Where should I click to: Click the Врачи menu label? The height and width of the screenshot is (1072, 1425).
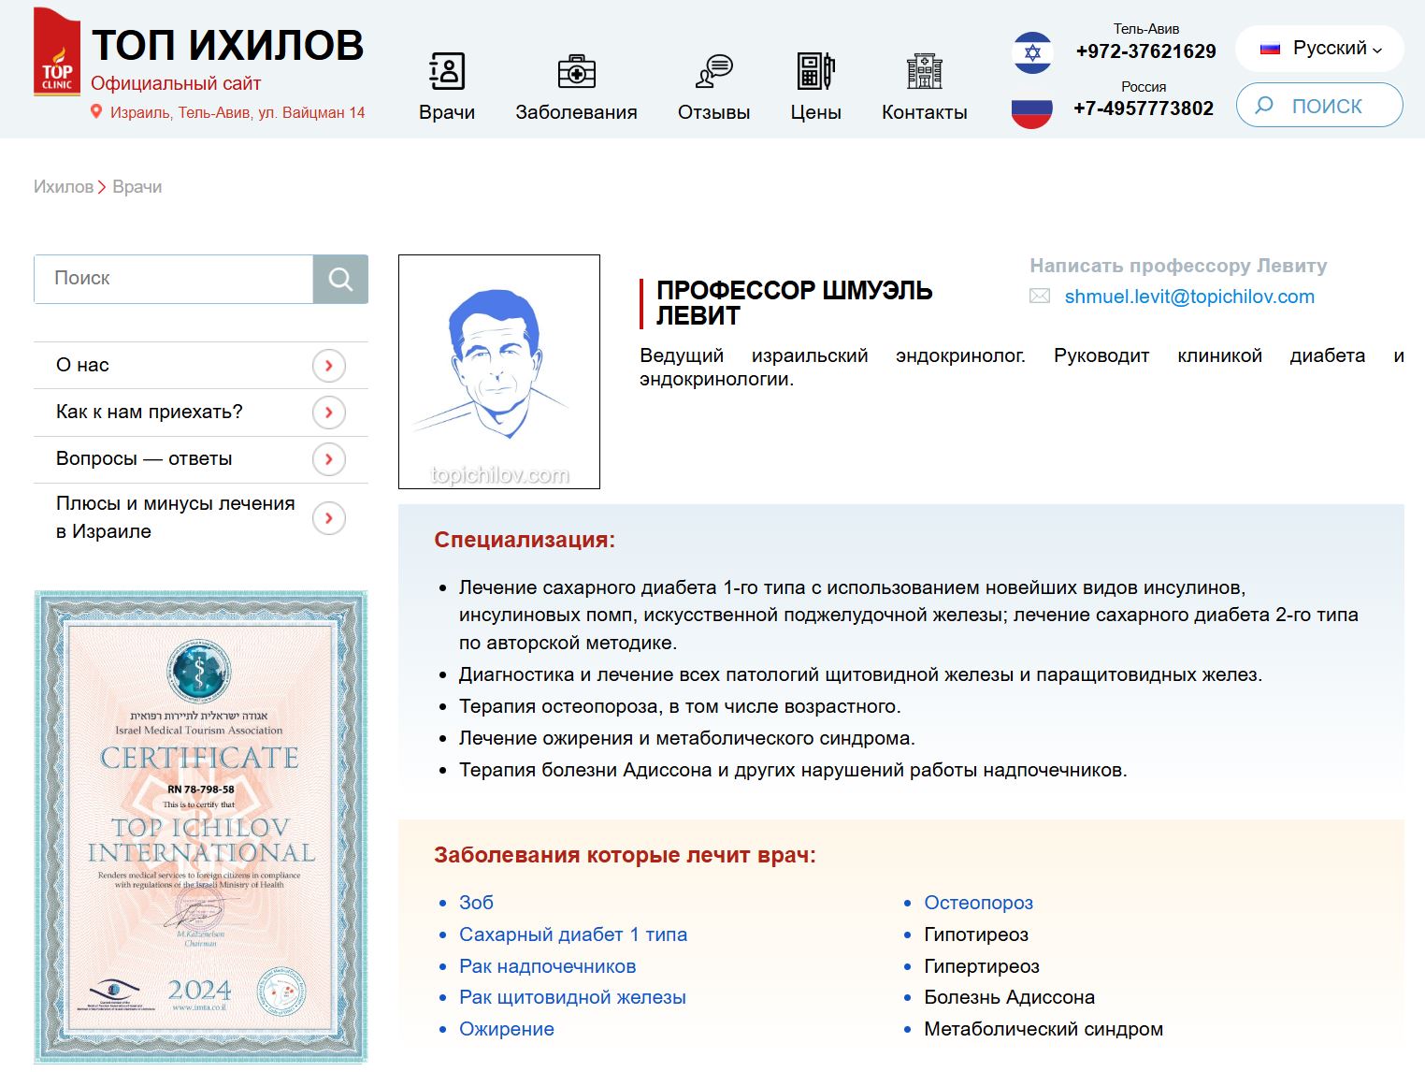coord(447,112)
